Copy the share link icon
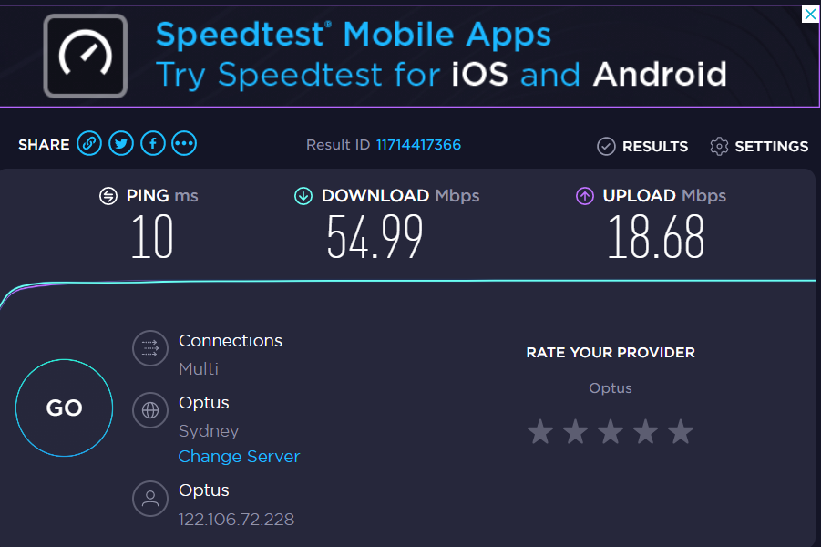 pyautogui.click(x=88, y=144)
